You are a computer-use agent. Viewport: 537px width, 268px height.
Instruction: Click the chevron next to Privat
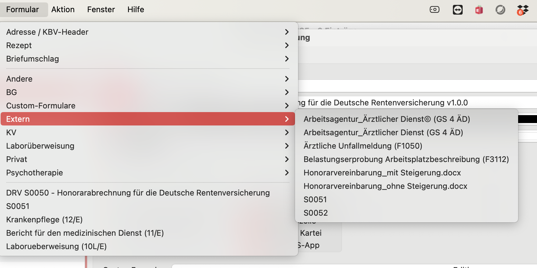point(287,159)
